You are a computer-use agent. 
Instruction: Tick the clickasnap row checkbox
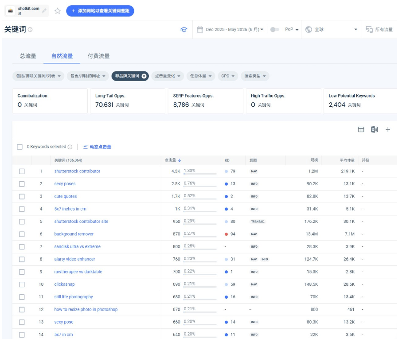click(x=22, y=284)
